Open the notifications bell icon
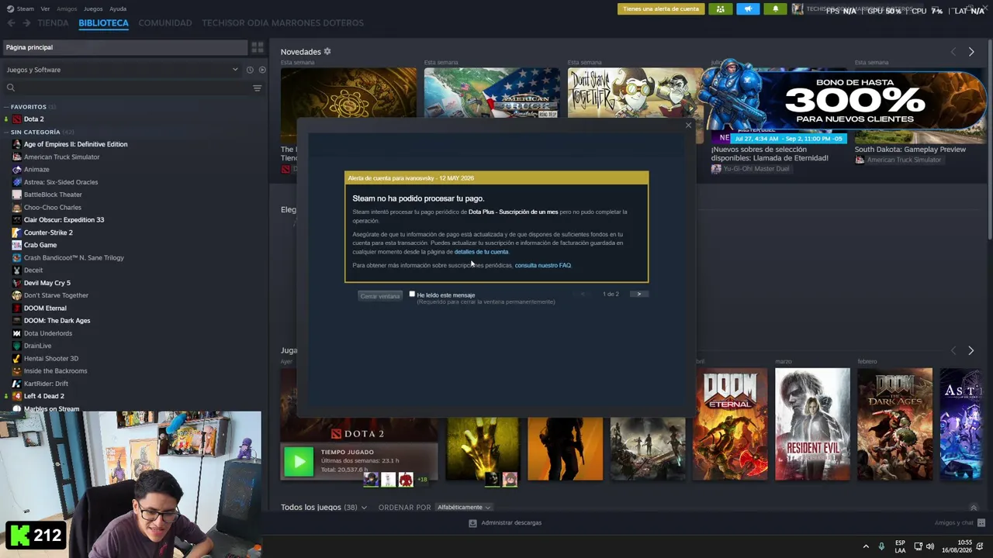The image size is (993, 558). click(x=776, y=9)
